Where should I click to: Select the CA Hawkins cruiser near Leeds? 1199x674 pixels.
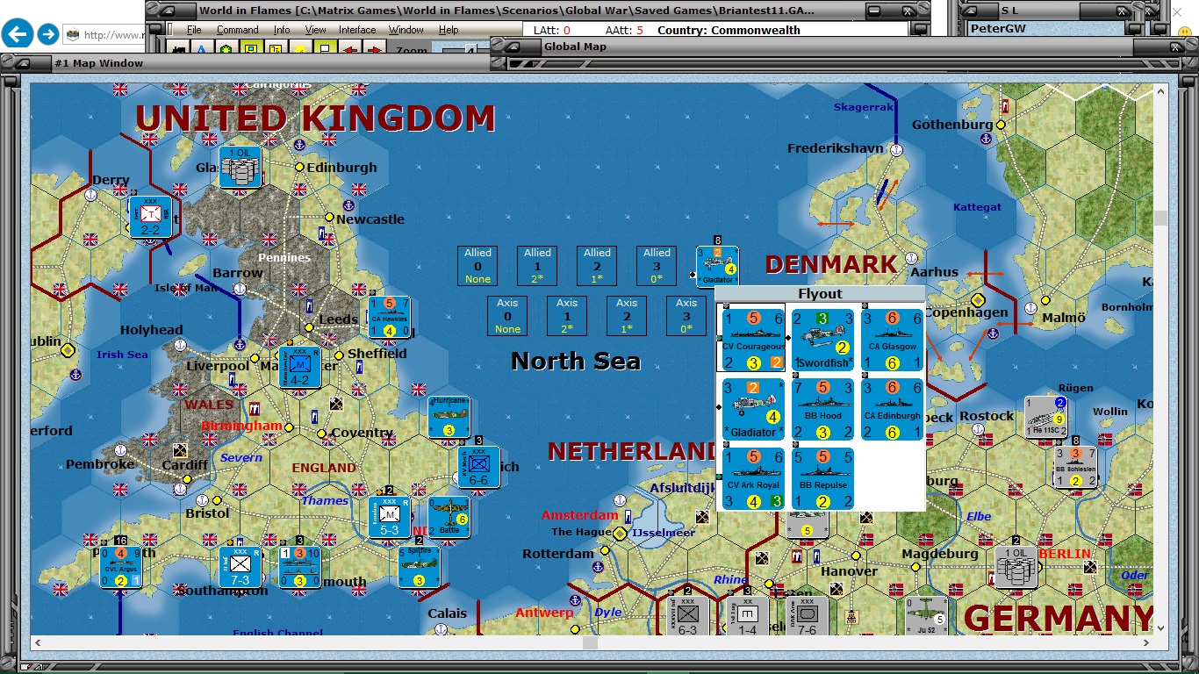(x=390, y=317)
